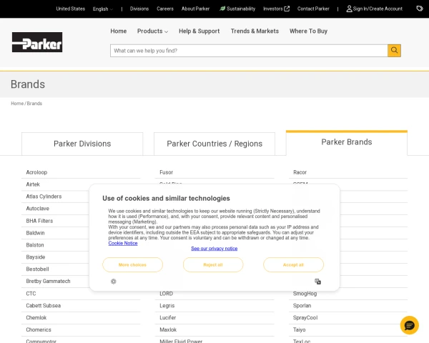Click the tag icon in top bar
429x343 pixels.
tap(420, 9)
